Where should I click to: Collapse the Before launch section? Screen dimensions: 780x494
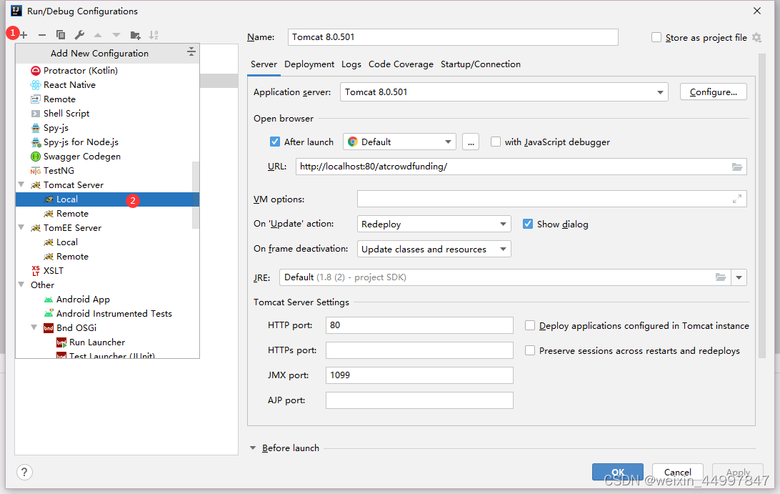click(x=253, y=448)
